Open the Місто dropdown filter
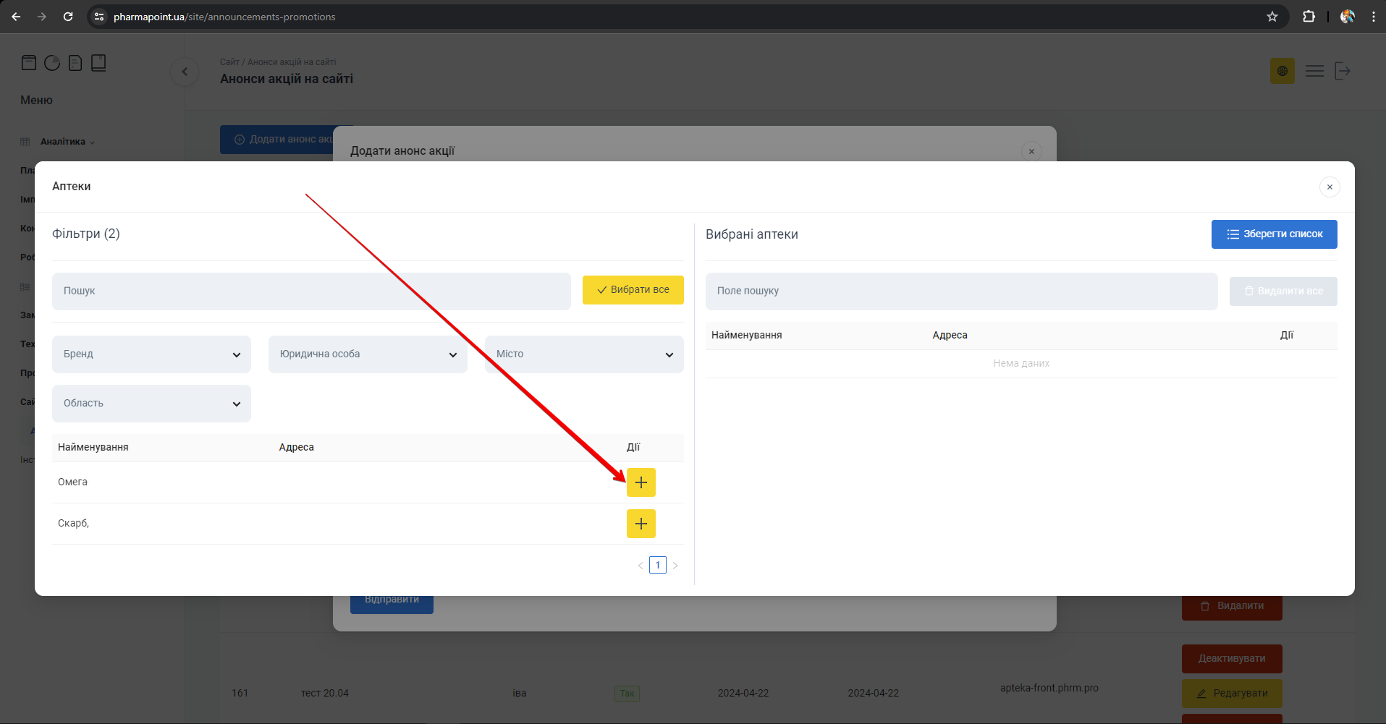The height and width of the screenshot is (724, 1386). 584,354
